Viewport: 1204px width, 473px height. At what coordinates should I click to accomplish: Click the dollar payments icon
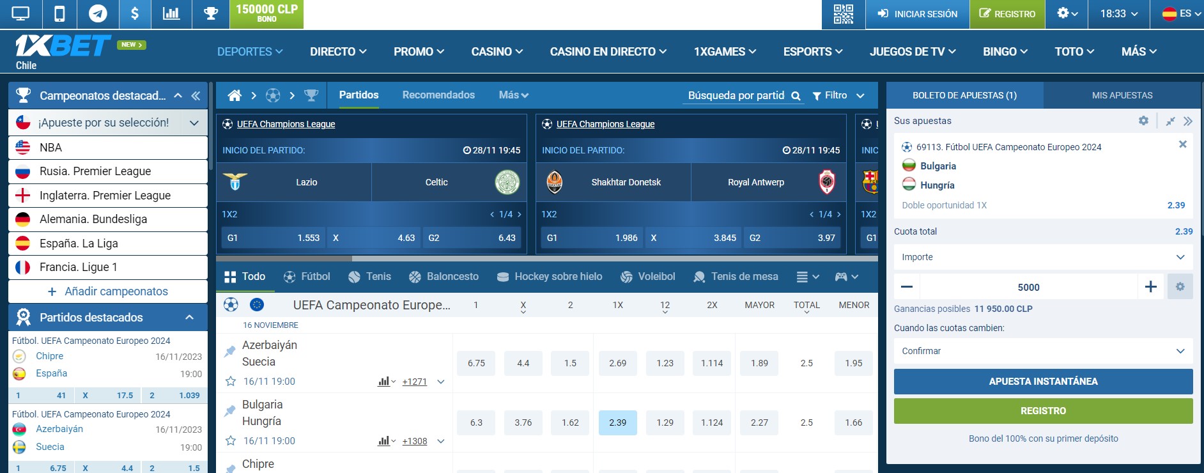pyautogui.click(x=135, y=13)
